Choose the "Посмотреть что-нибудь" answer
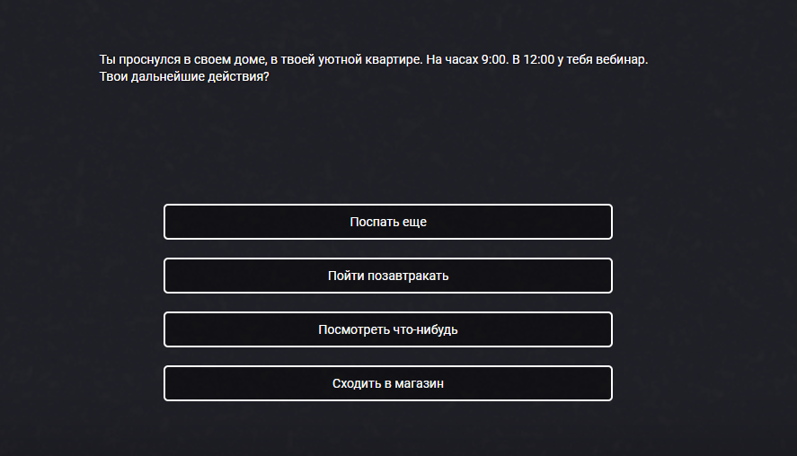 click(x=388, y=329)
